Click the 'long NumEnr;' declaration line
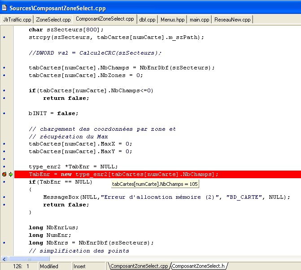This screenshot has height=270, width=301. (x=50, y=235)
